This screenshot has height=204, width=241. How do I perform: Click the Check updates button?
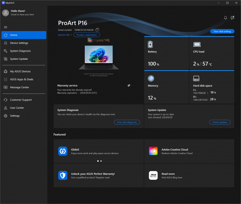tap(221, 122)
